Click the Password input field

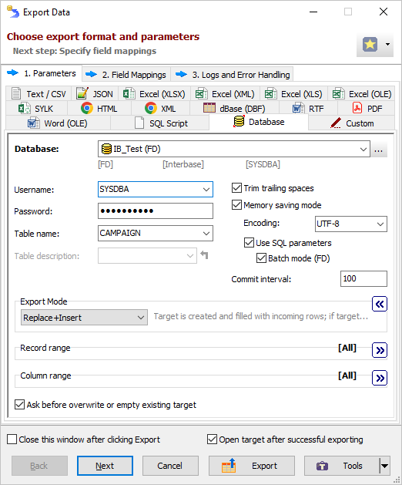(x=156, y=211)
